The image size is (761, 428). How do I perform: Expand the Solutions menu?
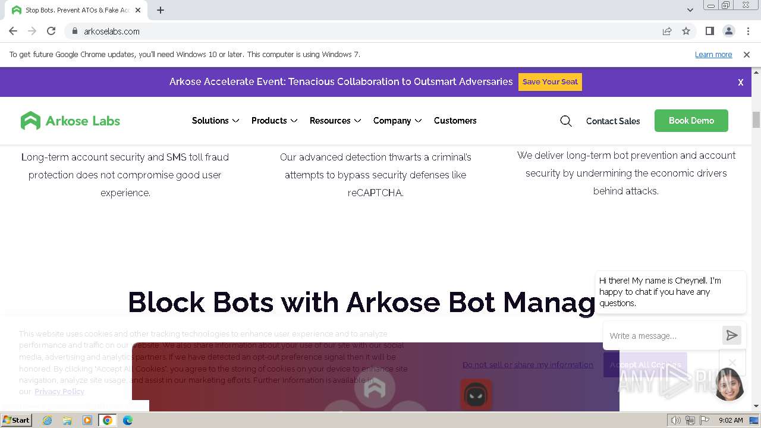coord(215,121)
